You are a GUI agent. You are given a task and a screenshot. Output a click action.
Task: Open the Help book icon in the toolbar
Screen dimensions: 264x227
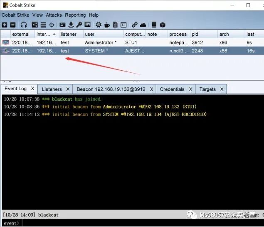pyautogui.click(x=154, y=25)
